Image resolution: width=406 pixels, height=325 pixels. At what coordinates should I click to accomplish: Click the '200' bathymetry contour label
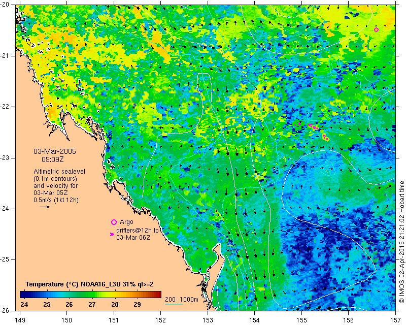(170, 299)
